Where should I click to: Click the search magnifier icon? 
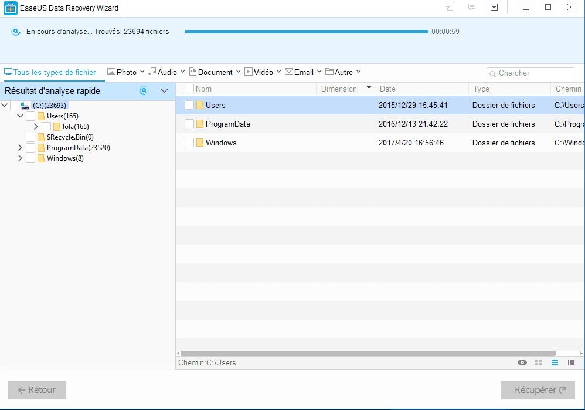pos(492,73)
